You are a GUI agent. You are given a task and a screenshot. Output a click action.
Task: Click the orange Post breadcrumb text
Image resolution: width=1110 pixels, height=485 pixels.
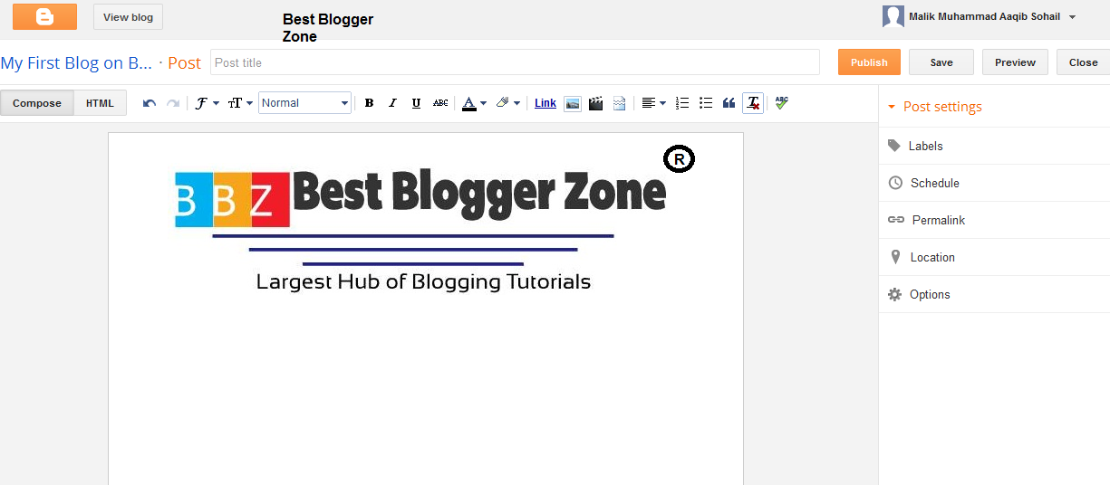185,63
